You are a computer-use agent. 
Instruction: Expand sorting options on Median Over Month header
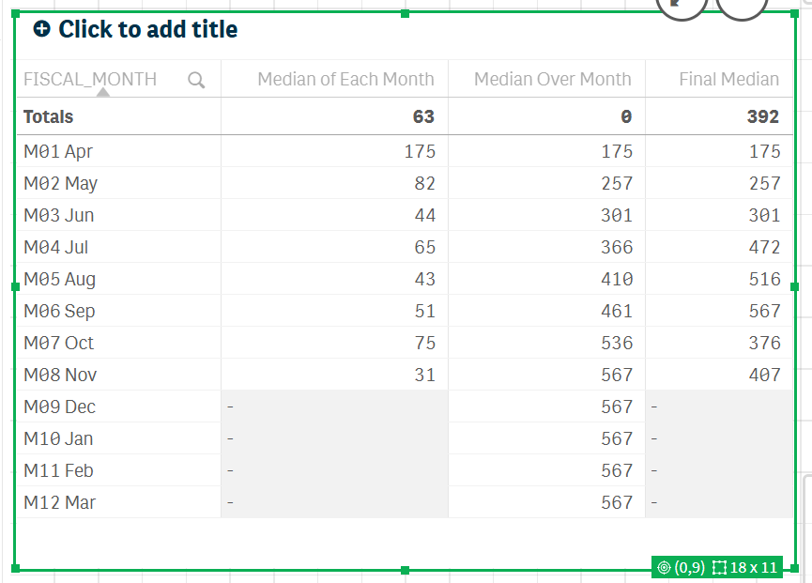click(x=552, y=80)
